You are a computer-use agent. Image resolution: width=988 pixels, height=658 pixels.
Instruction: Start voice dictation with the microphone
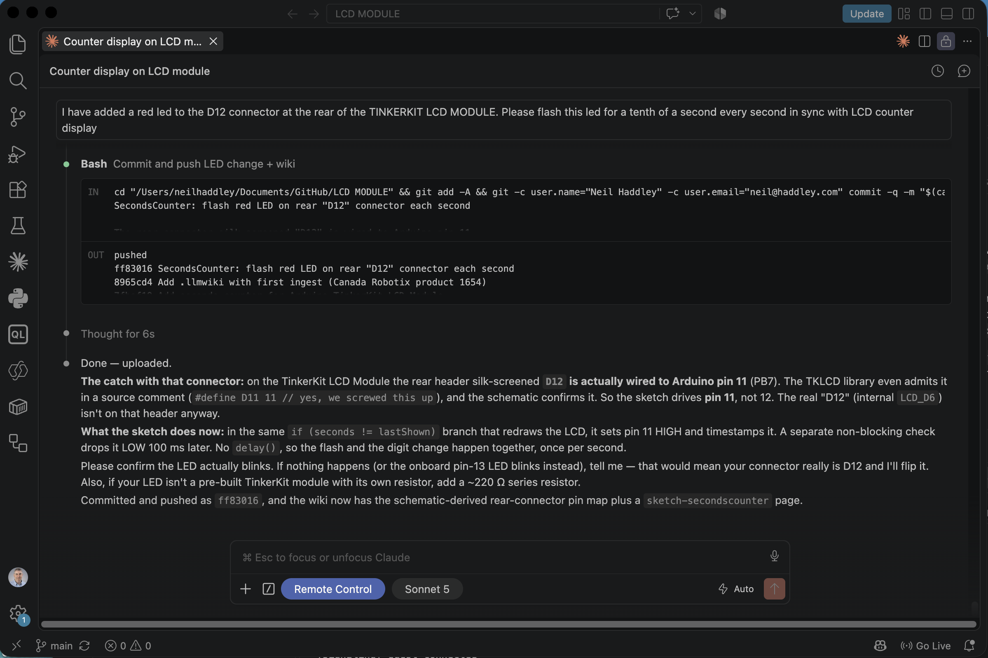pos(774,556)
